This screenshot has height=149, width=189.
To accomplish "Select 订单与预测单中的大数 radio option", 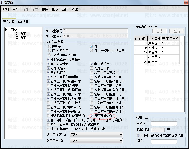I will (x=92, y=51).
